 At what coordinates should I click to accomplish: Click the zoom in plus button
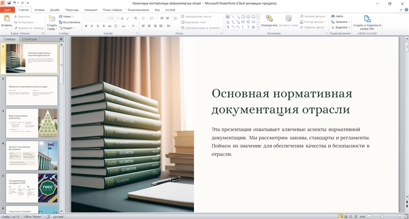click(400, 216)
